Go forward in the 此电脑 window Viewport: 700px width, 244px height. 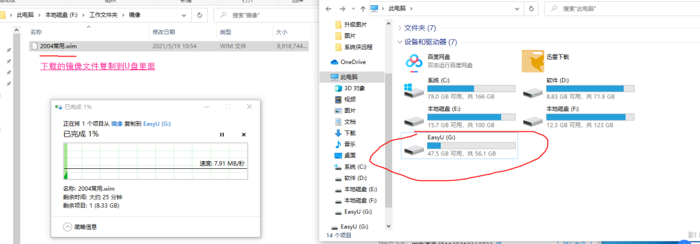[342, 8]
